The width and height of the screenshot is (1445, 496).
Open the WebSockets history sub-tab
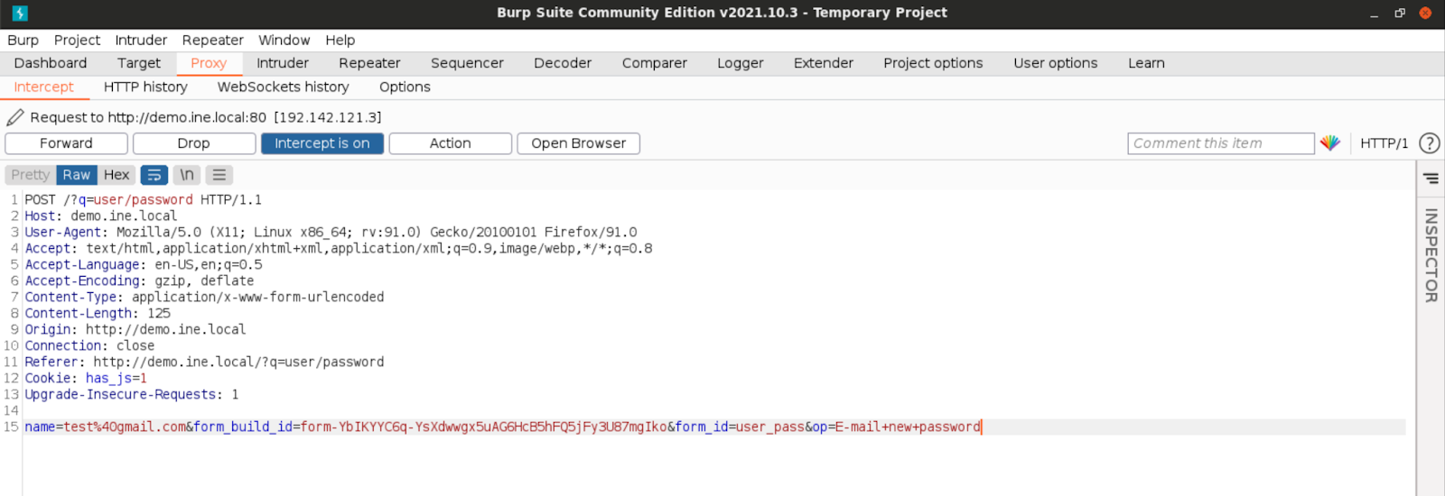click(283, 87)
